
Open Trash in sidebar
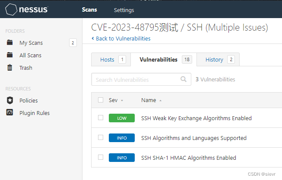[x=26, y=68]
